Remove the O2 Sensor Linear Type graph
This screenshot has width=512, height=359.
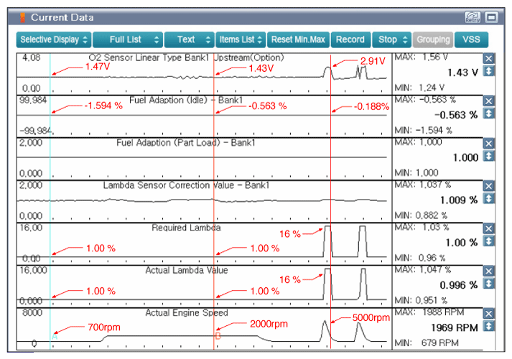coord(489,59)
